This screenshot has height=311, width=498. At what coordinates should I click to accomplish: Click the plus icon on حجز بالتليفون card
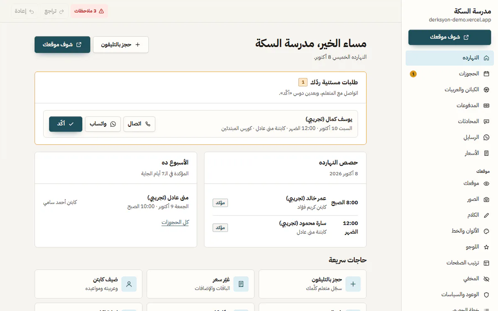pyautogui.click(x=353, y=284)
